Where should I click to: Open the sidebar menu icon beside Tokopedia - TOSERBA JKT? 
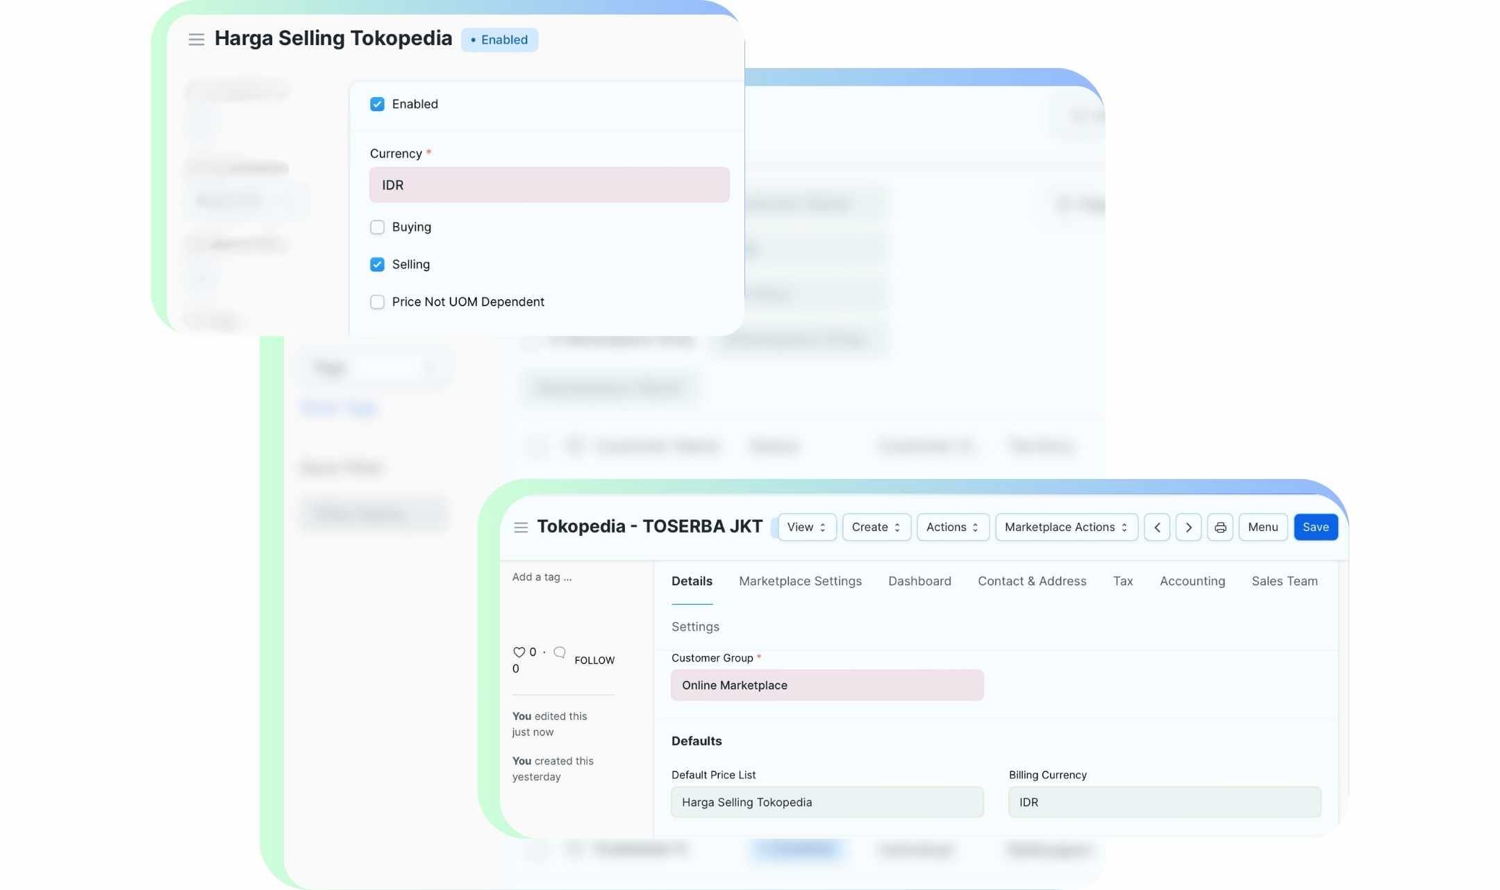(x=521, y=528)
